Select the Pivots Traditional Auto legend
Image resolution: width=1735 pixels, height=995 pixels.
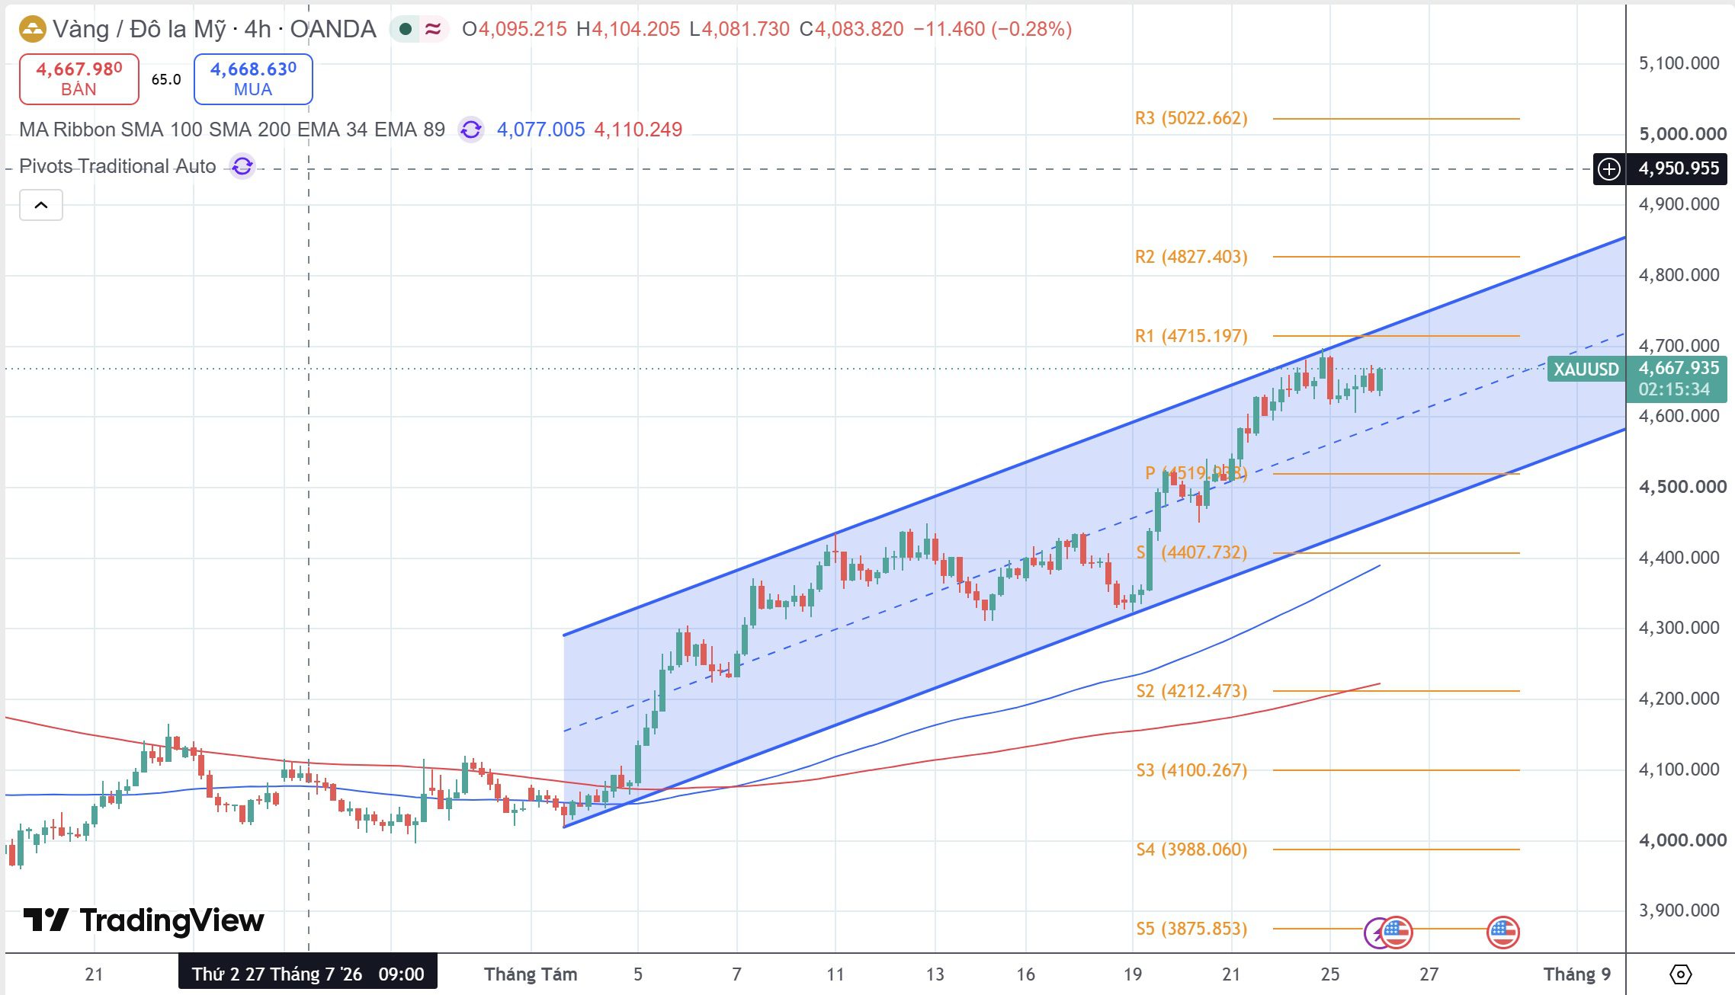coord(117,166)
